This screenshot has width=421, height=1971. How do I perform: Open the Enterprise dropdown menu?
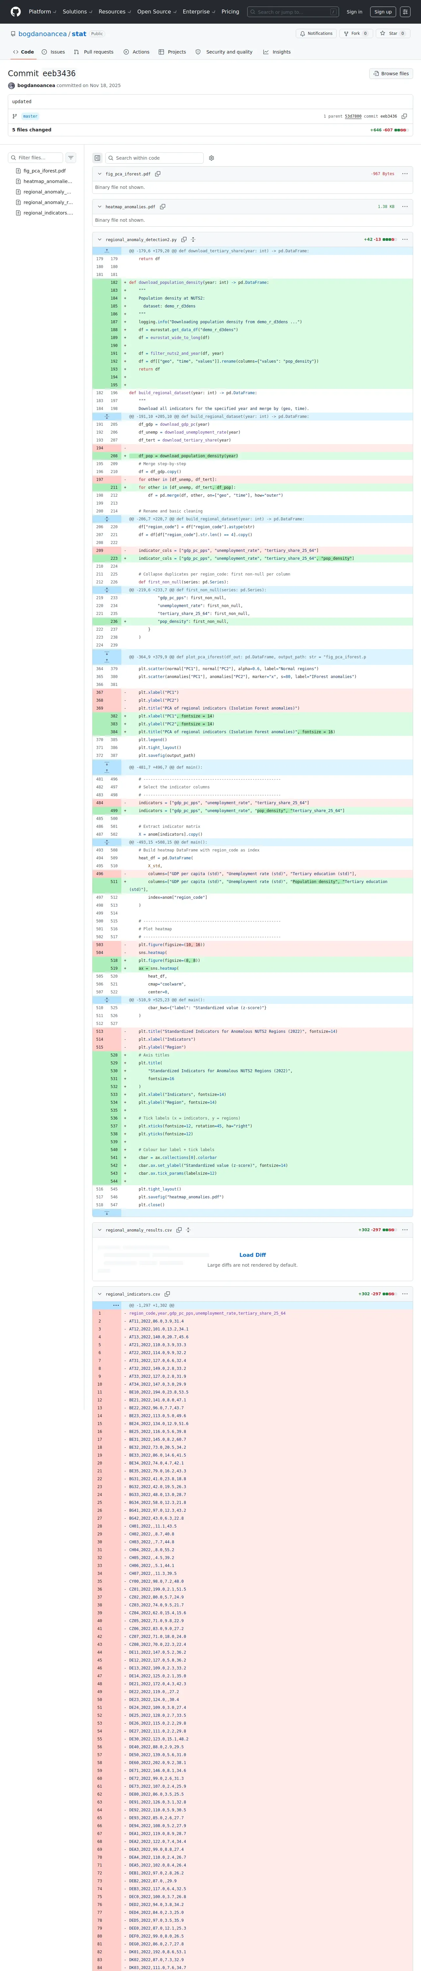tap(199, 11)
